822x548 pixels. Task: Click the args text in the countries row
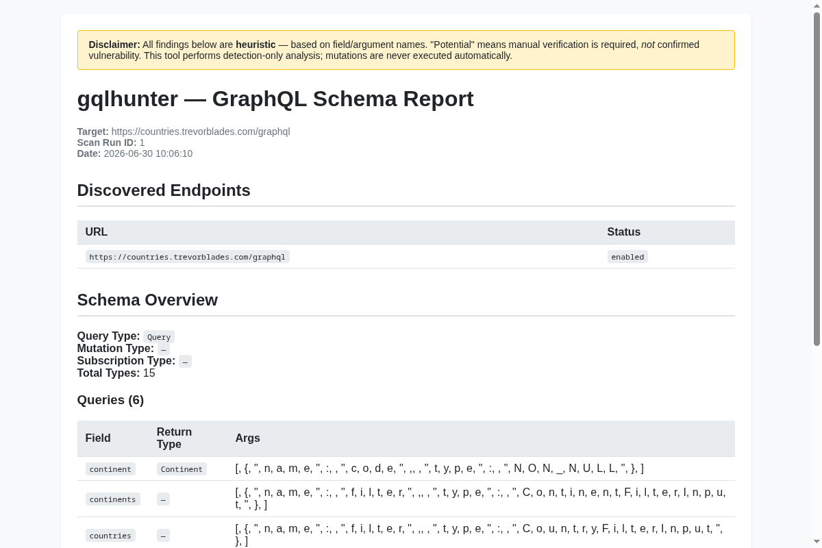[x=479, y=535]
